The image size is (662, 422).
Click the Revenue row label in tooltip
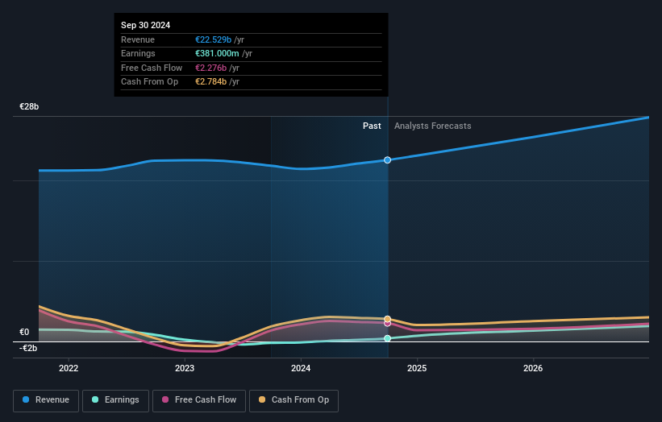(138, 39)
